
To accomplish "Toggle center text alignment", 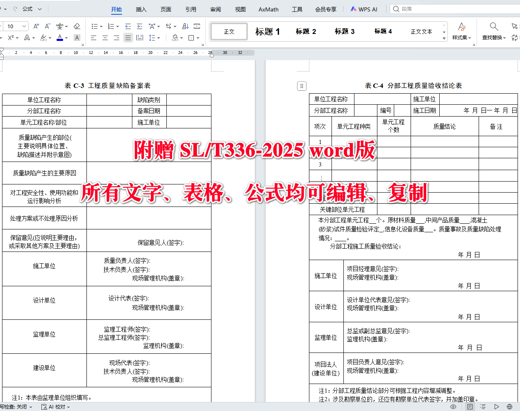I will point(105,37).
